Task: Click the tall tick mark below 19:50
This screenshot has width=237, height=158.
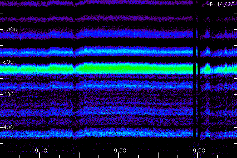Action: pos(197,155)
